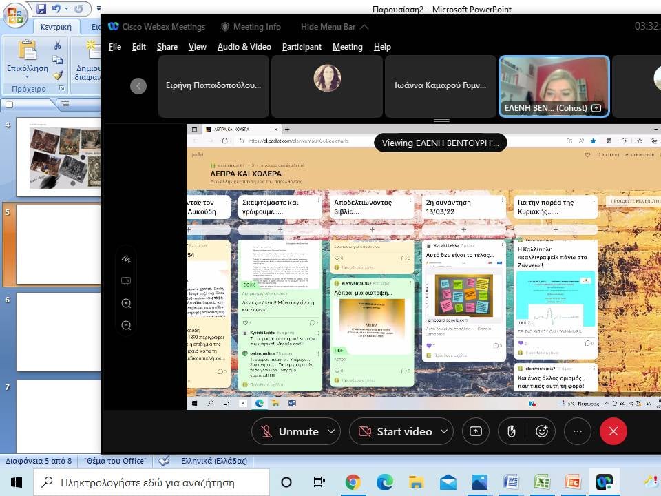Open more options ellipsis button

pyautogui.click(x=577, y=431)
